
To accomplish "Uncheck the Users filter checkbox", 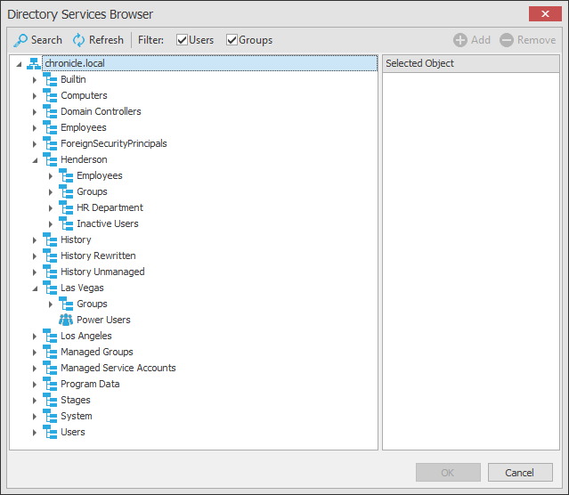I will click(x=182, y=40).
